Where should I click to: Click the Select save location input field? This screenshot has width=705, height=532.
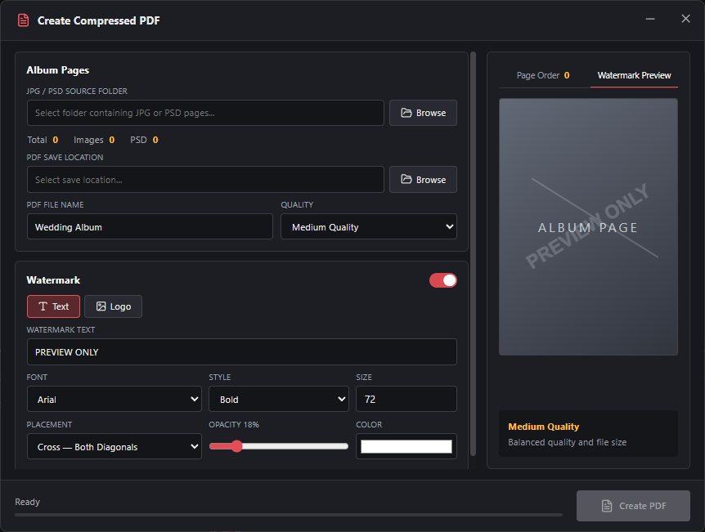(205, 179)
